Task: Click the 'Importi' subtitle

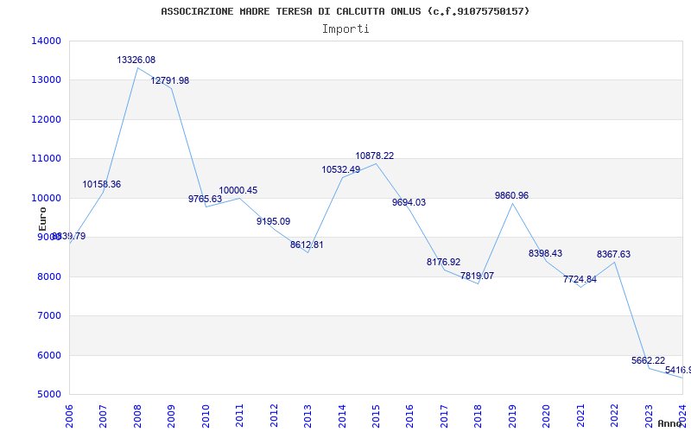Action: coord(345,29)
